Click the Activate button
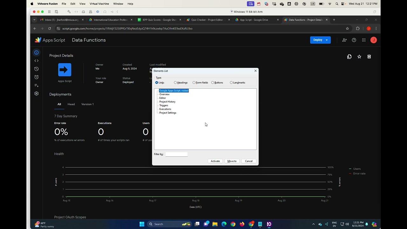This screenshot has width=407, height=229. coord(215,161)
